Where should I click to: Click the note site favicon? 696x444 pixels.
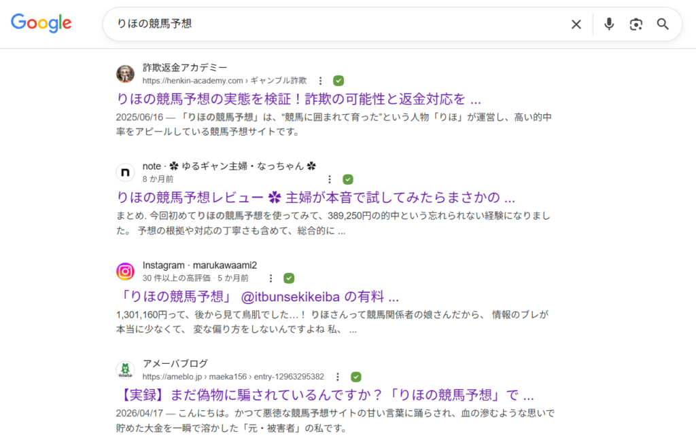125,172
